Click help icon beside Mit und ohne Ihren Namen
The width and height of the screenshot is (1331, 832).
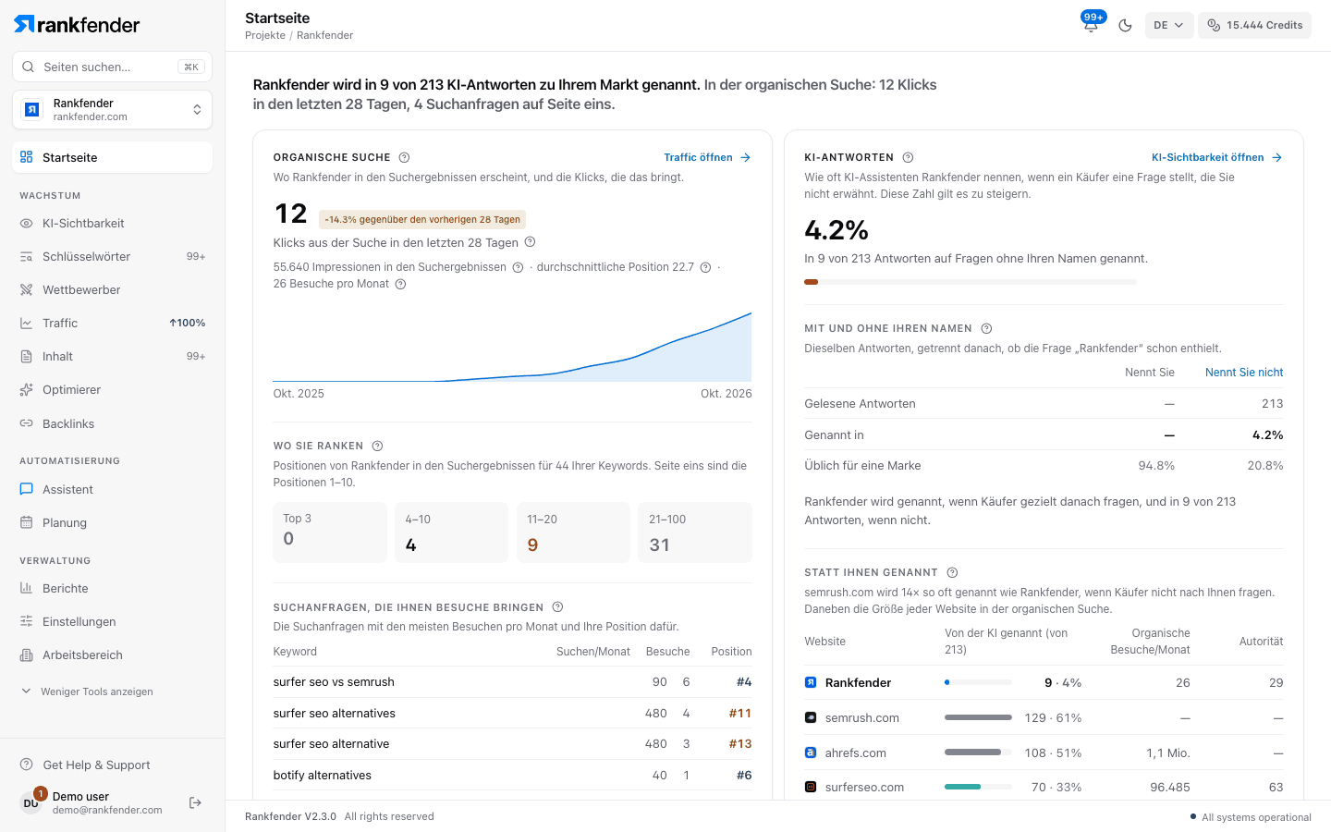pos(986,328)
